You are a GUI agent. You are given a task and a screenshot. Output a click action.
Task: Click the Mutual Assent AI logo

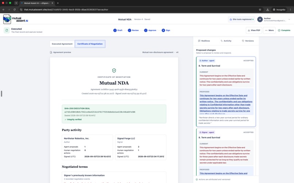point(16,19)
